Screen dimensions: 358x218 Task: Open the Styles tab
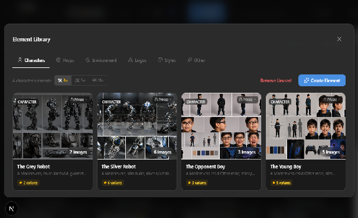click(x=167, y=60)
